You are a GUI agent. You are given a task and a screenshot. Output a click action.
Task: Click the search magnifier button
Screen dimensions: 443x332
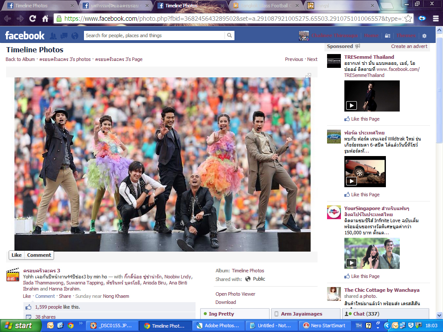click(229, 35)
